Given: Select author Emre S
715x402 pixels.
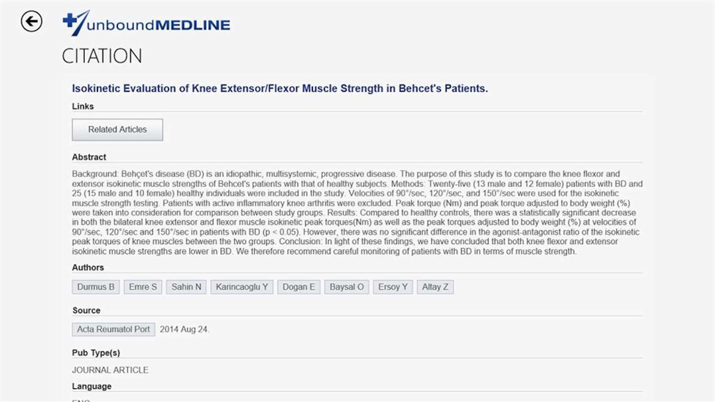Looking at the screenshot, I should 143,287.
